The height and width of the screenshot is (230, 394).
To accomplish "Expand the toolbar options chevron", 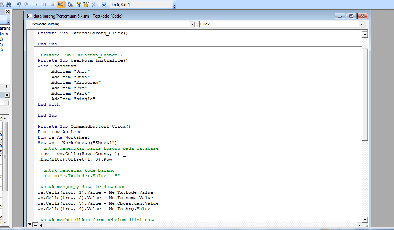I will point(174,5).
